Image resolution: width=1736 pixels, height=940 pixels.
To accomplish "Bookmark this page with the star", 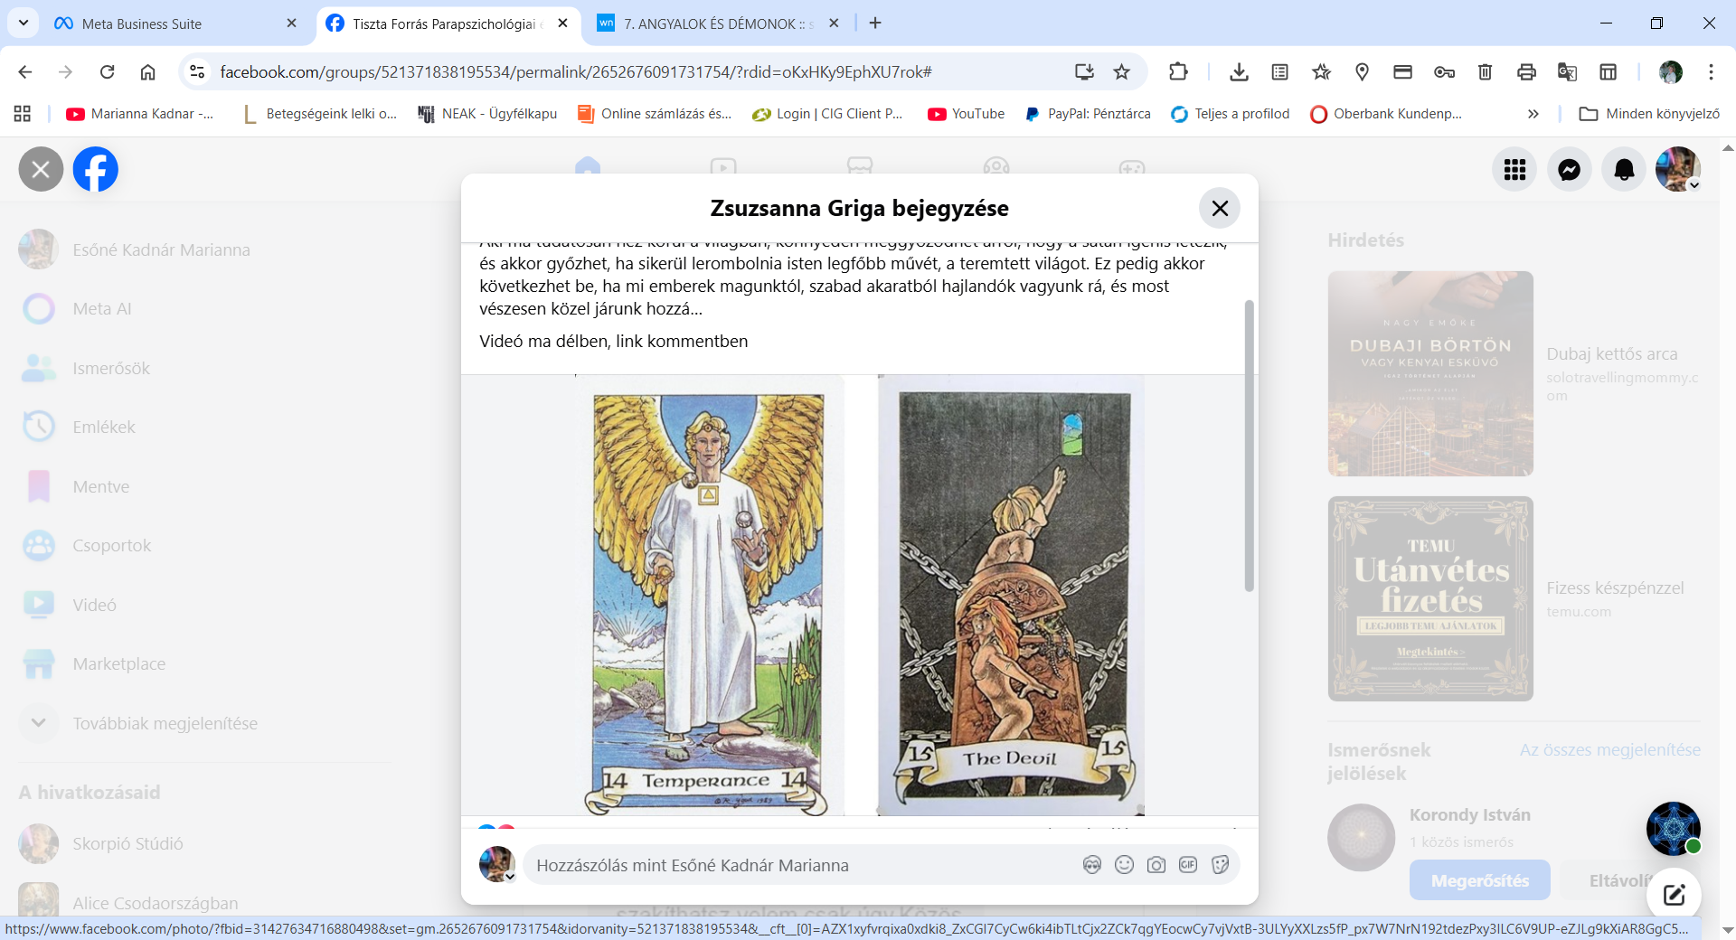I will click(1122, 71).
